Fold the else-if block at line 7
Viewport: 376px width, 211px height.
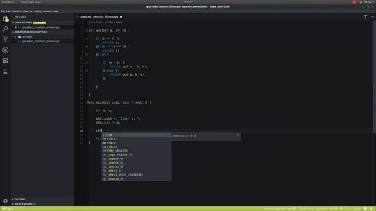click(86, 47)
